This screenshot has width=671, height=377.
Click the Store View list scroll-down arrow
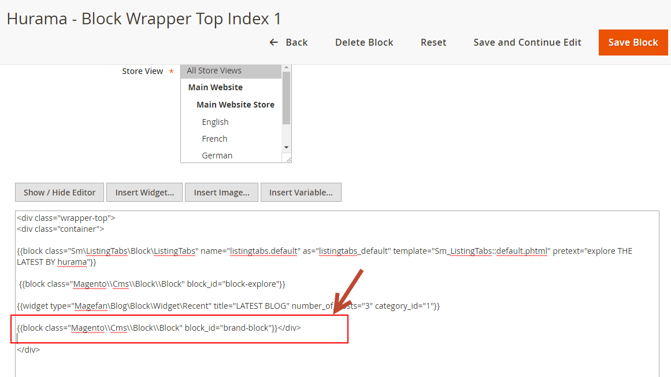[286, 147]
